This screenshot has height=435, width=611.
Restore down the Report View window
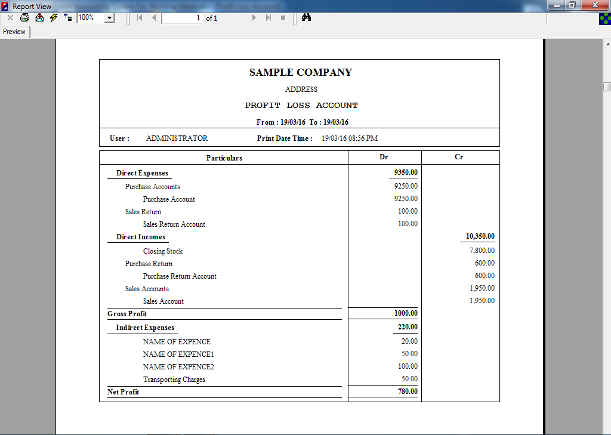point(572,5)
